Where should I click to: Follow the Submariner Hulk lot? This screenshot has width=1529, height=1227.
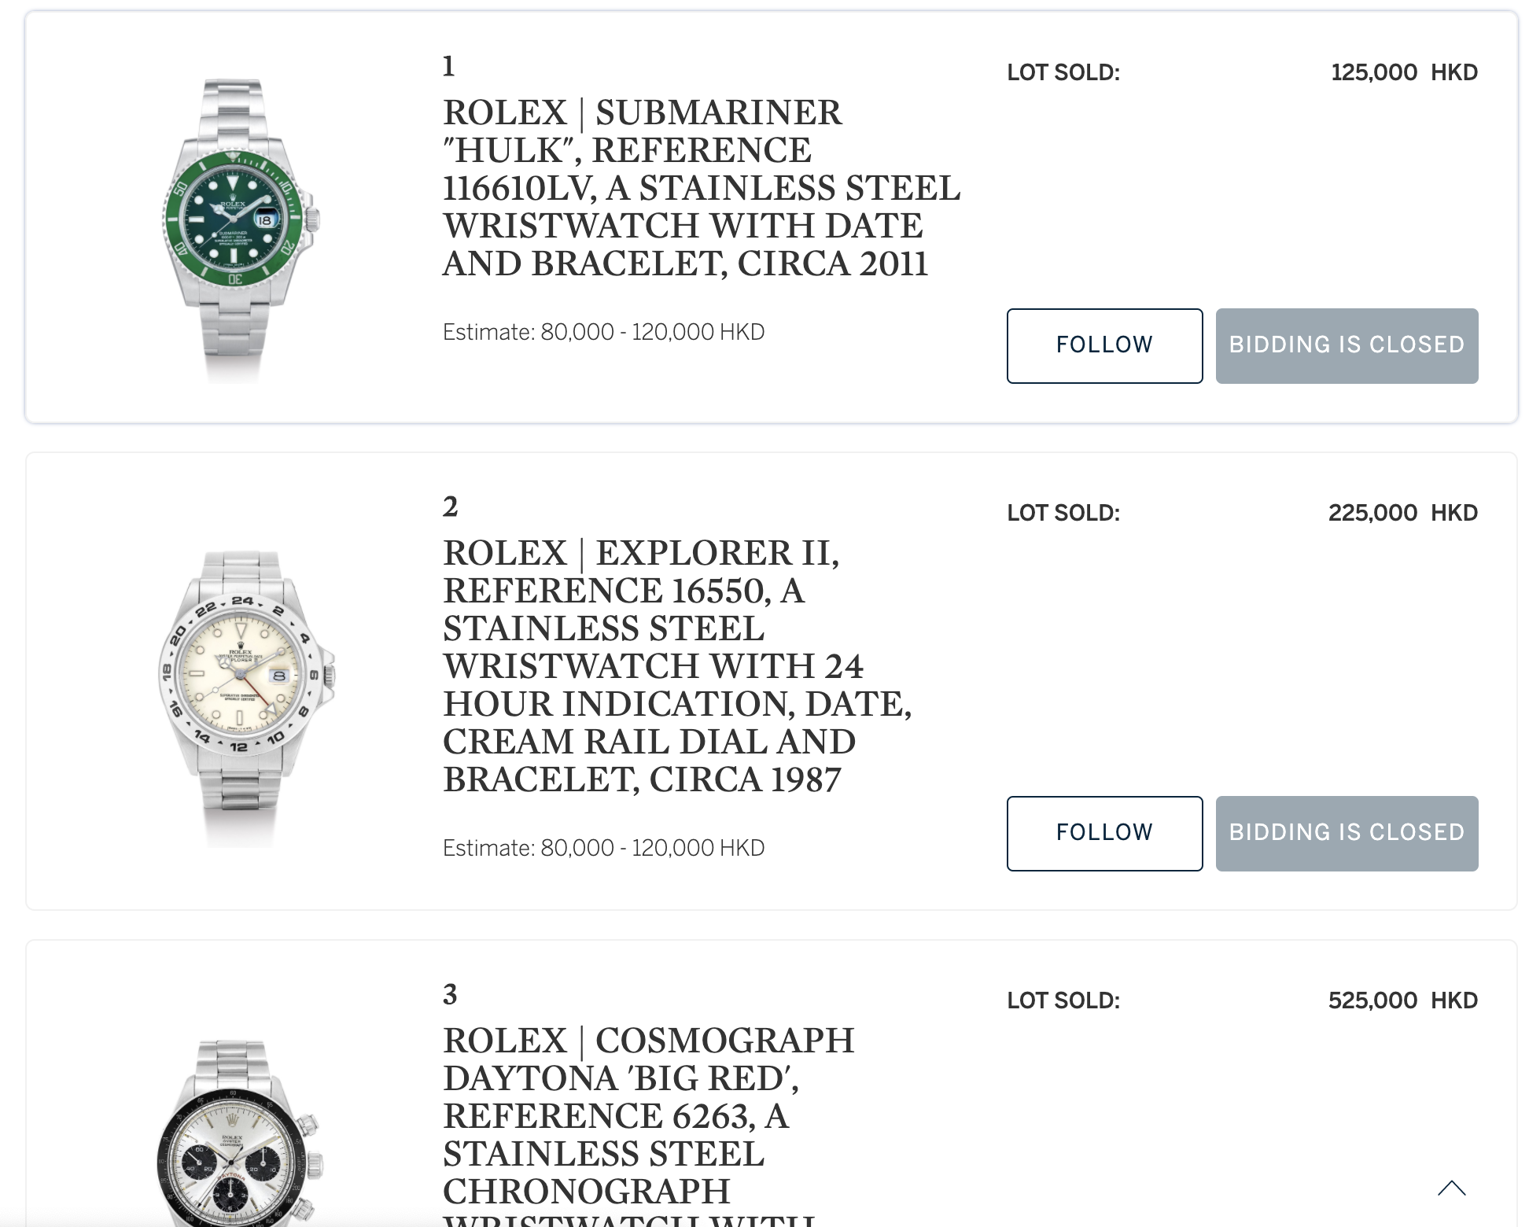1104,345
